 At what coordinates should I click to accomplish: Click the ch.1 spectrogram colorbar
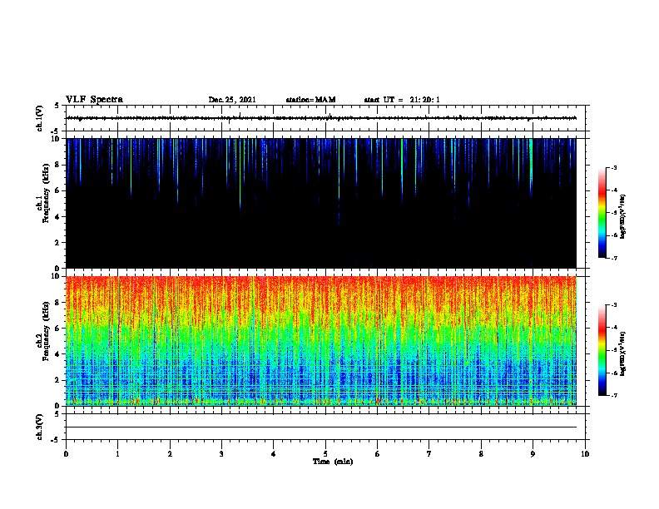[x=602, y=213]
